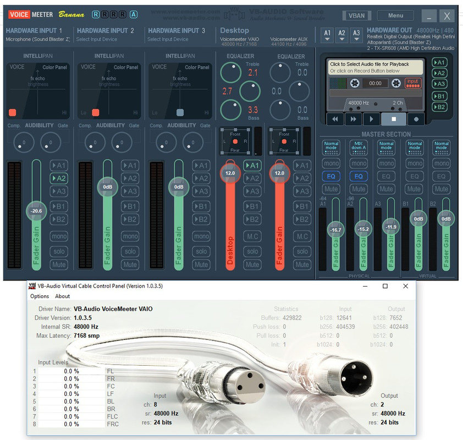Click Select Audio file for Playback display

[375, 67]
